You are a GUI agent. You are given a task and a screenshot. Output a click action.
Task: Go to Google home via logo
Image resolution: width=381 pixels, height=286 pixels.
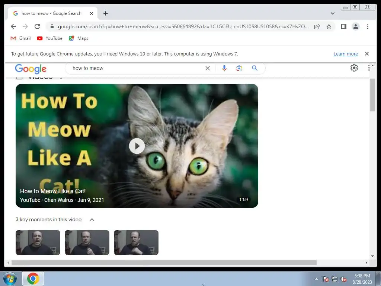point(31,69)
